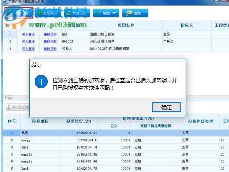229x172 pixels.
Task: Click the 延期日期及代缴金额 sub-column header
Action: pyautogui.click(x=156, y=126)
